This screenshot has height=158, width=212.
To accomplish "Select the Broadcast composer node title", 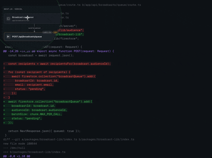I will pyautogui.click(x=23, y=17).
